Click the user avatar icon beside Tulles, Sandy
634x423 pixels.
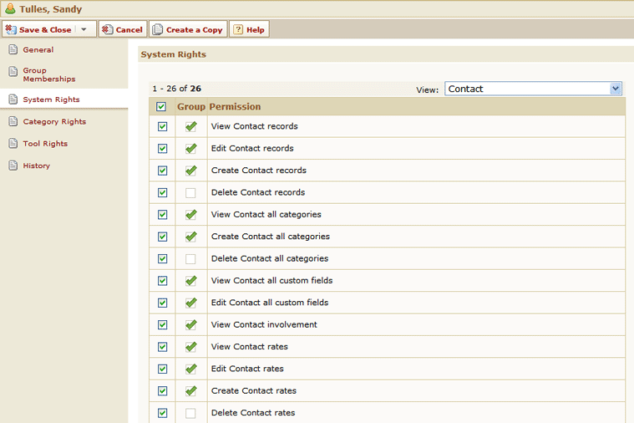pyautogui.click(x=10, y=8)
